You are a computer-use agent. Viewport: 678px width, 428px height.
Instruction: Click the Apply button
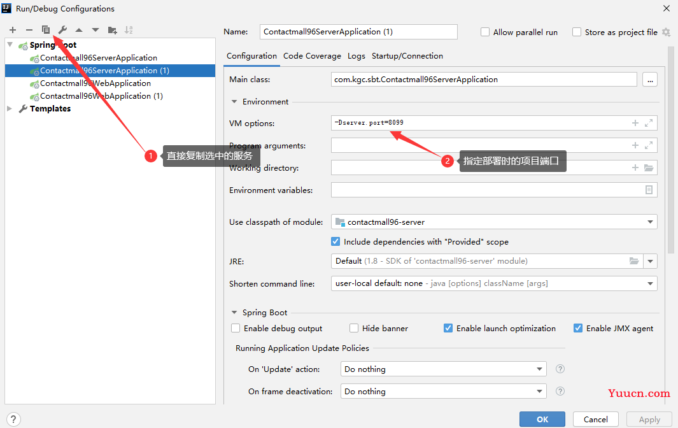click(x=649, y=419)
